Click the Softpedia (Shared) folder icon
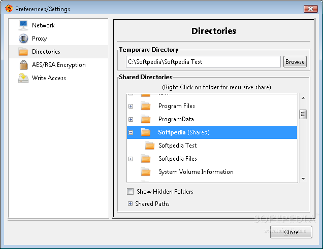Image resolution: width=323 pixels, height=249 pixels. click(146, 132)
